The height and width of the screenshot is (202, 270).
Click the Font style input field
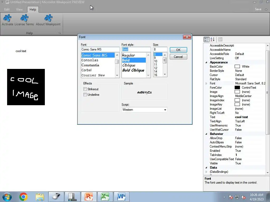(x=136, y=49)
